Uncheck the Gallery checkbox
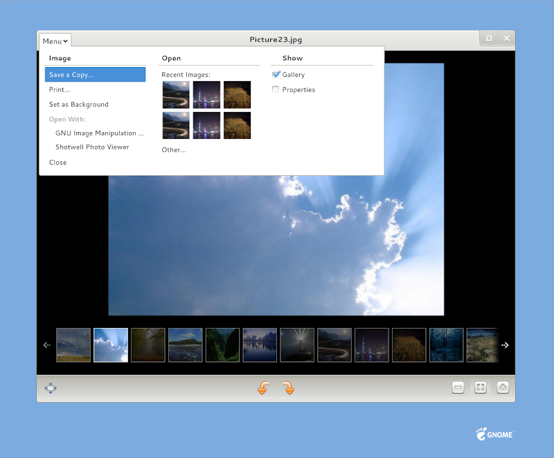 pos(276,75)
